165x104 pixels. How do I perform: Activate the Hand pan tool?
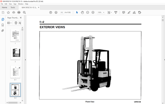(x=82, y=13)
